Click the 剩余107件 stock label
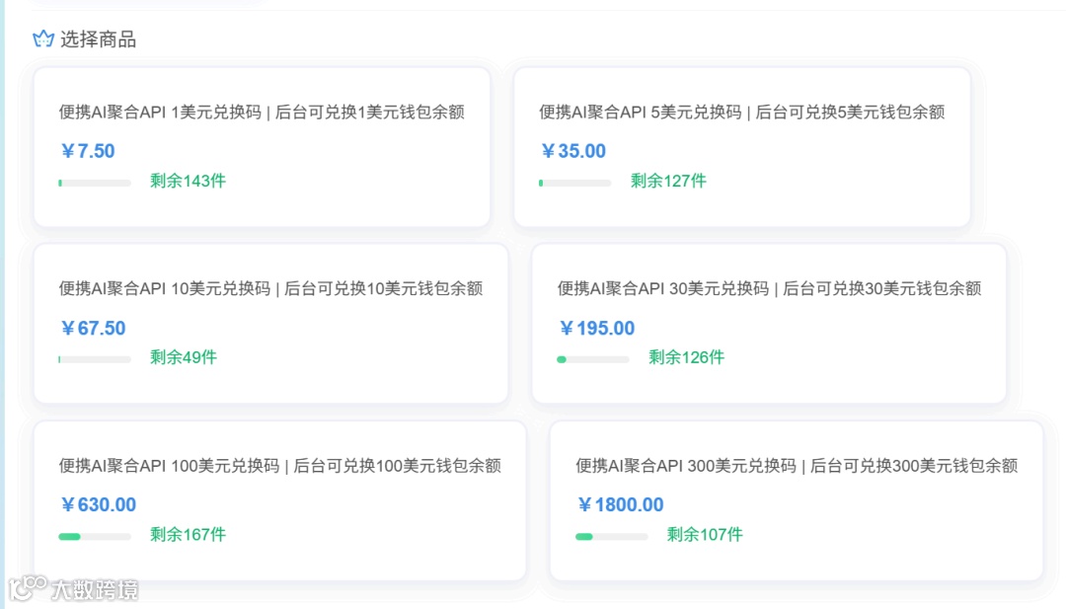 point(705,535)
